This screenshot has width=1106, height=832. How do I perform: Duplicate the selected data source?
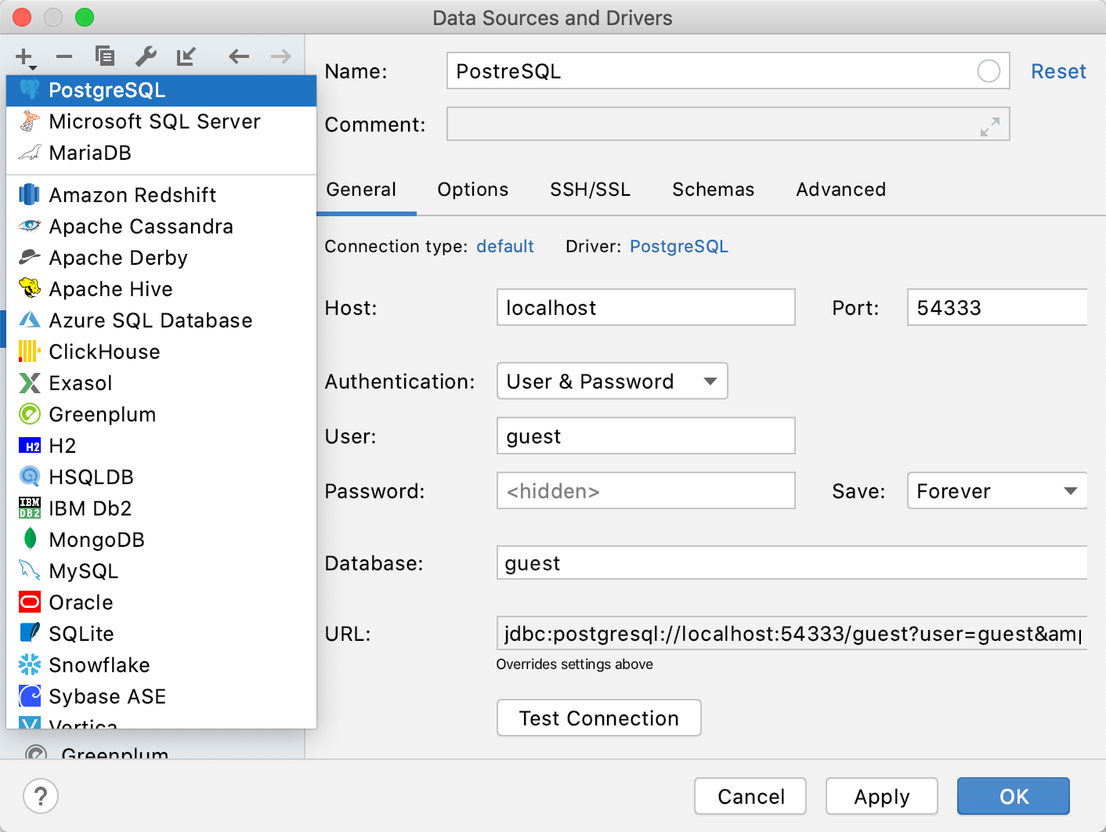pyautogui.click(x=105, y=56)
